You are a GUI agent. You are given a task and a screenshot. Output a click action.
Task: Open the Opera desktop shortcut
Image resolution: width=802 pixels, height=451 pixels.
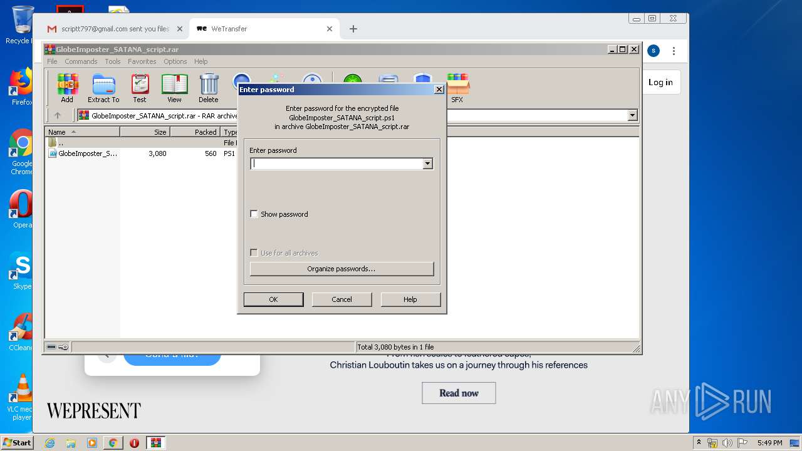pyautogui.click(x=22, y=209)
